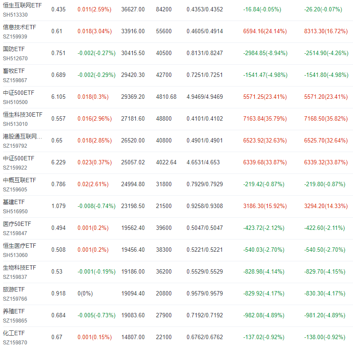Select code SZ159847
Image resolution: width=353 pixels, height=347 pixels.
click(15, 233)
